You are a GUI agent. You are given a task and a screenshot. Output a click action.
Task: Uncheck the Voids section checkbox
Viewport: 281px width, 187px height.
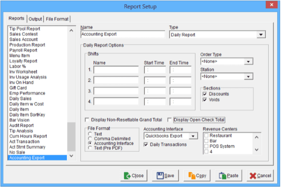pyautogui.click(x=205, y=100)
